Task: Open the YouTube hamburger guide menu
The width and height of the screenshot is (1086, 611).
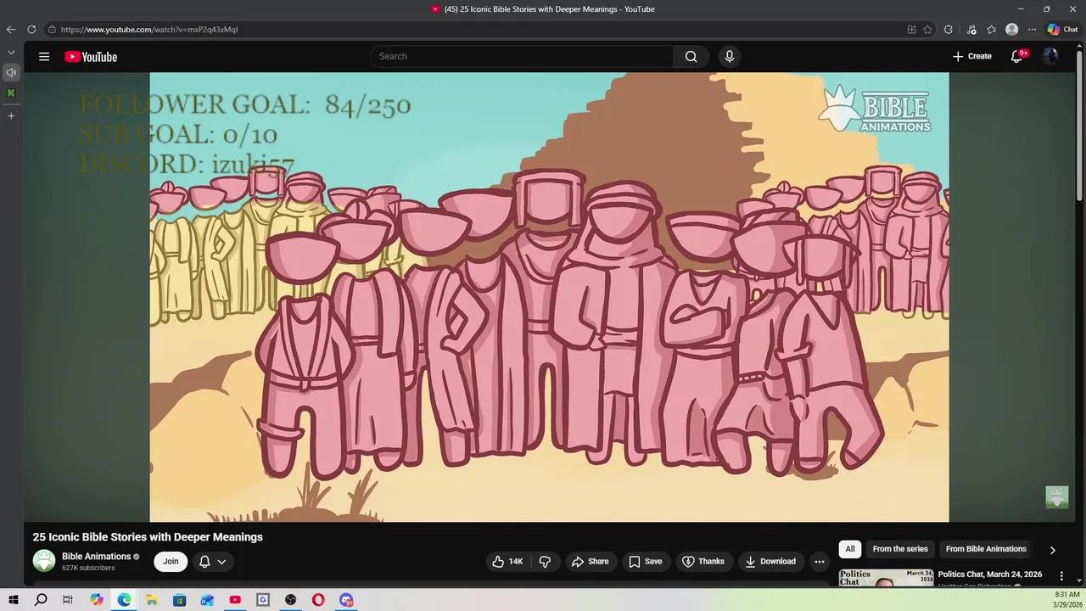Action: (44, 57)
